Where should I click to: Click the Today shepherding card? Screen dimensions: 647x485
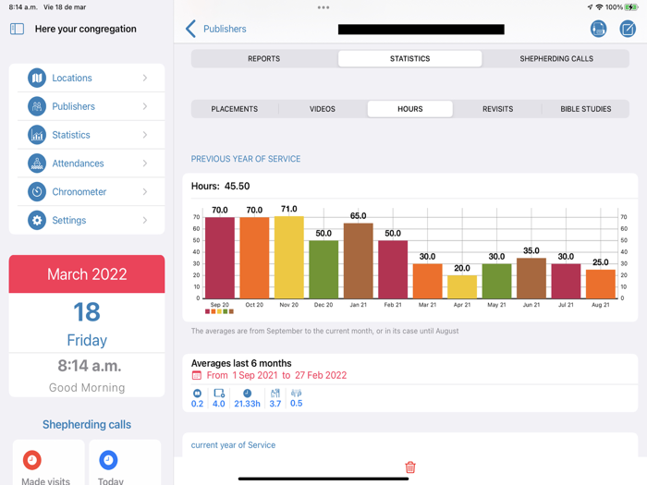pos(125,462)
